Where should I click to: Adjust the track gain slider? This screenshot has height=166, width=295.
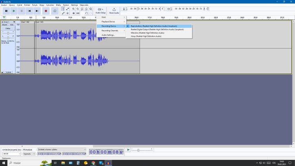click(x=8, y=33)
